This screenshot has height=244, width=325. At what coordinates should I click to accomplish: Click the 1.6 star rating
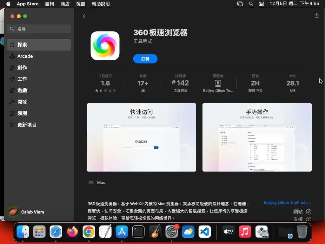(x=105, y=83)
